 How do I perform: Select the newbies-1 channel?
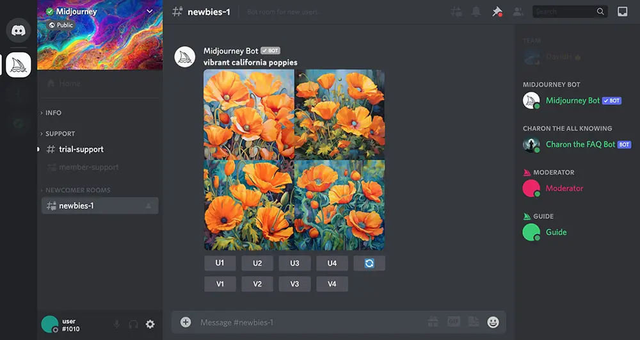[76, 206]
